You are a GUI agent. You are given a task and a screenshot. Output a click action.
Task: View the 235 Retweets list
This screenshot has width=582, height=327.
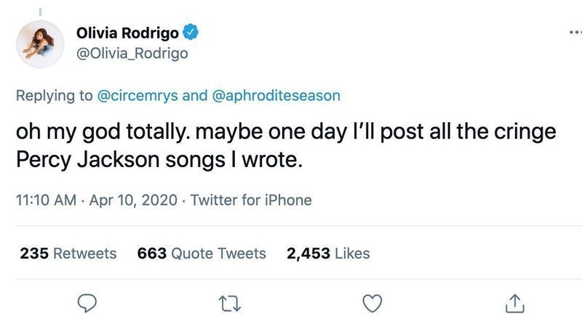click(68, 254)
